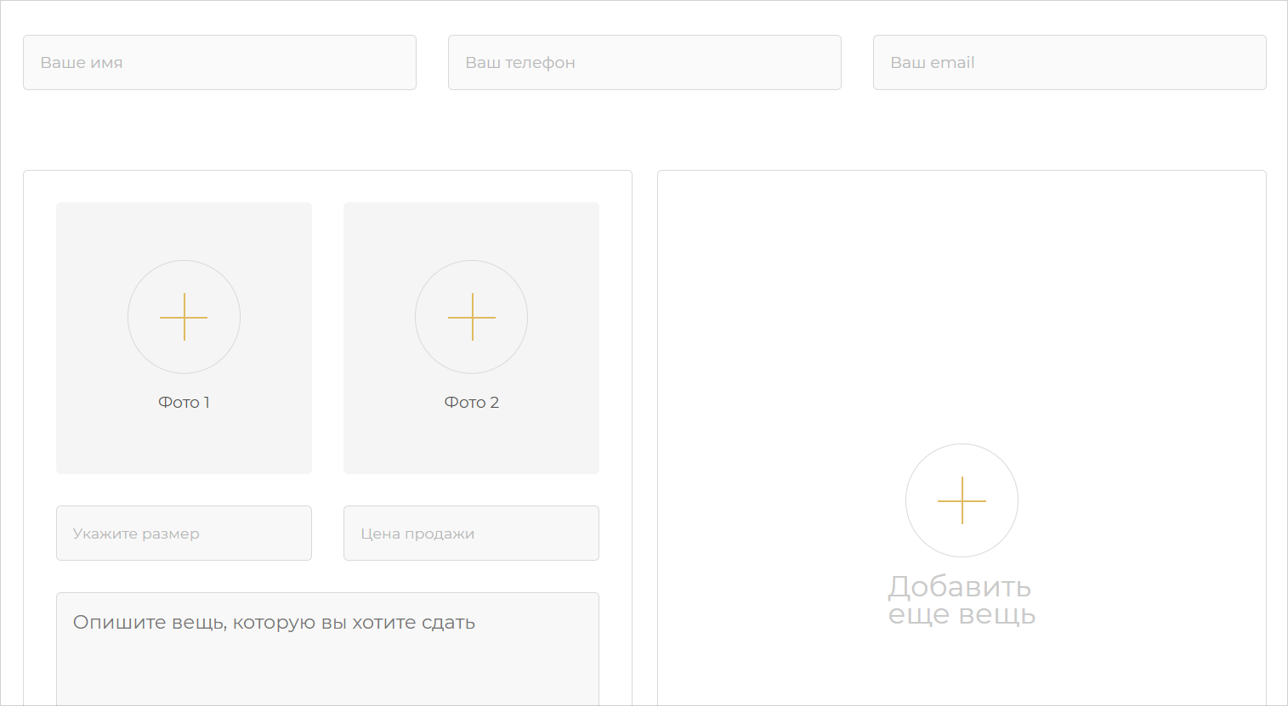This screenshot has width=1288, height=706.
Task: Click the Фото 1 label
Action: (x=184, y=403)
